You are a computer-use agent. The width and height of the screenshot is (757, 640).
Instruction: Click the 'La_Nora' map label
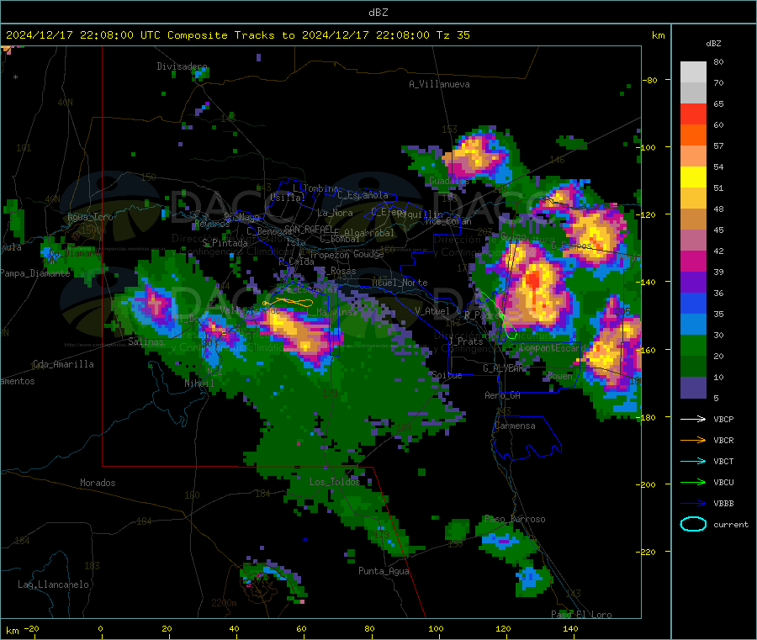coord(335,213)
